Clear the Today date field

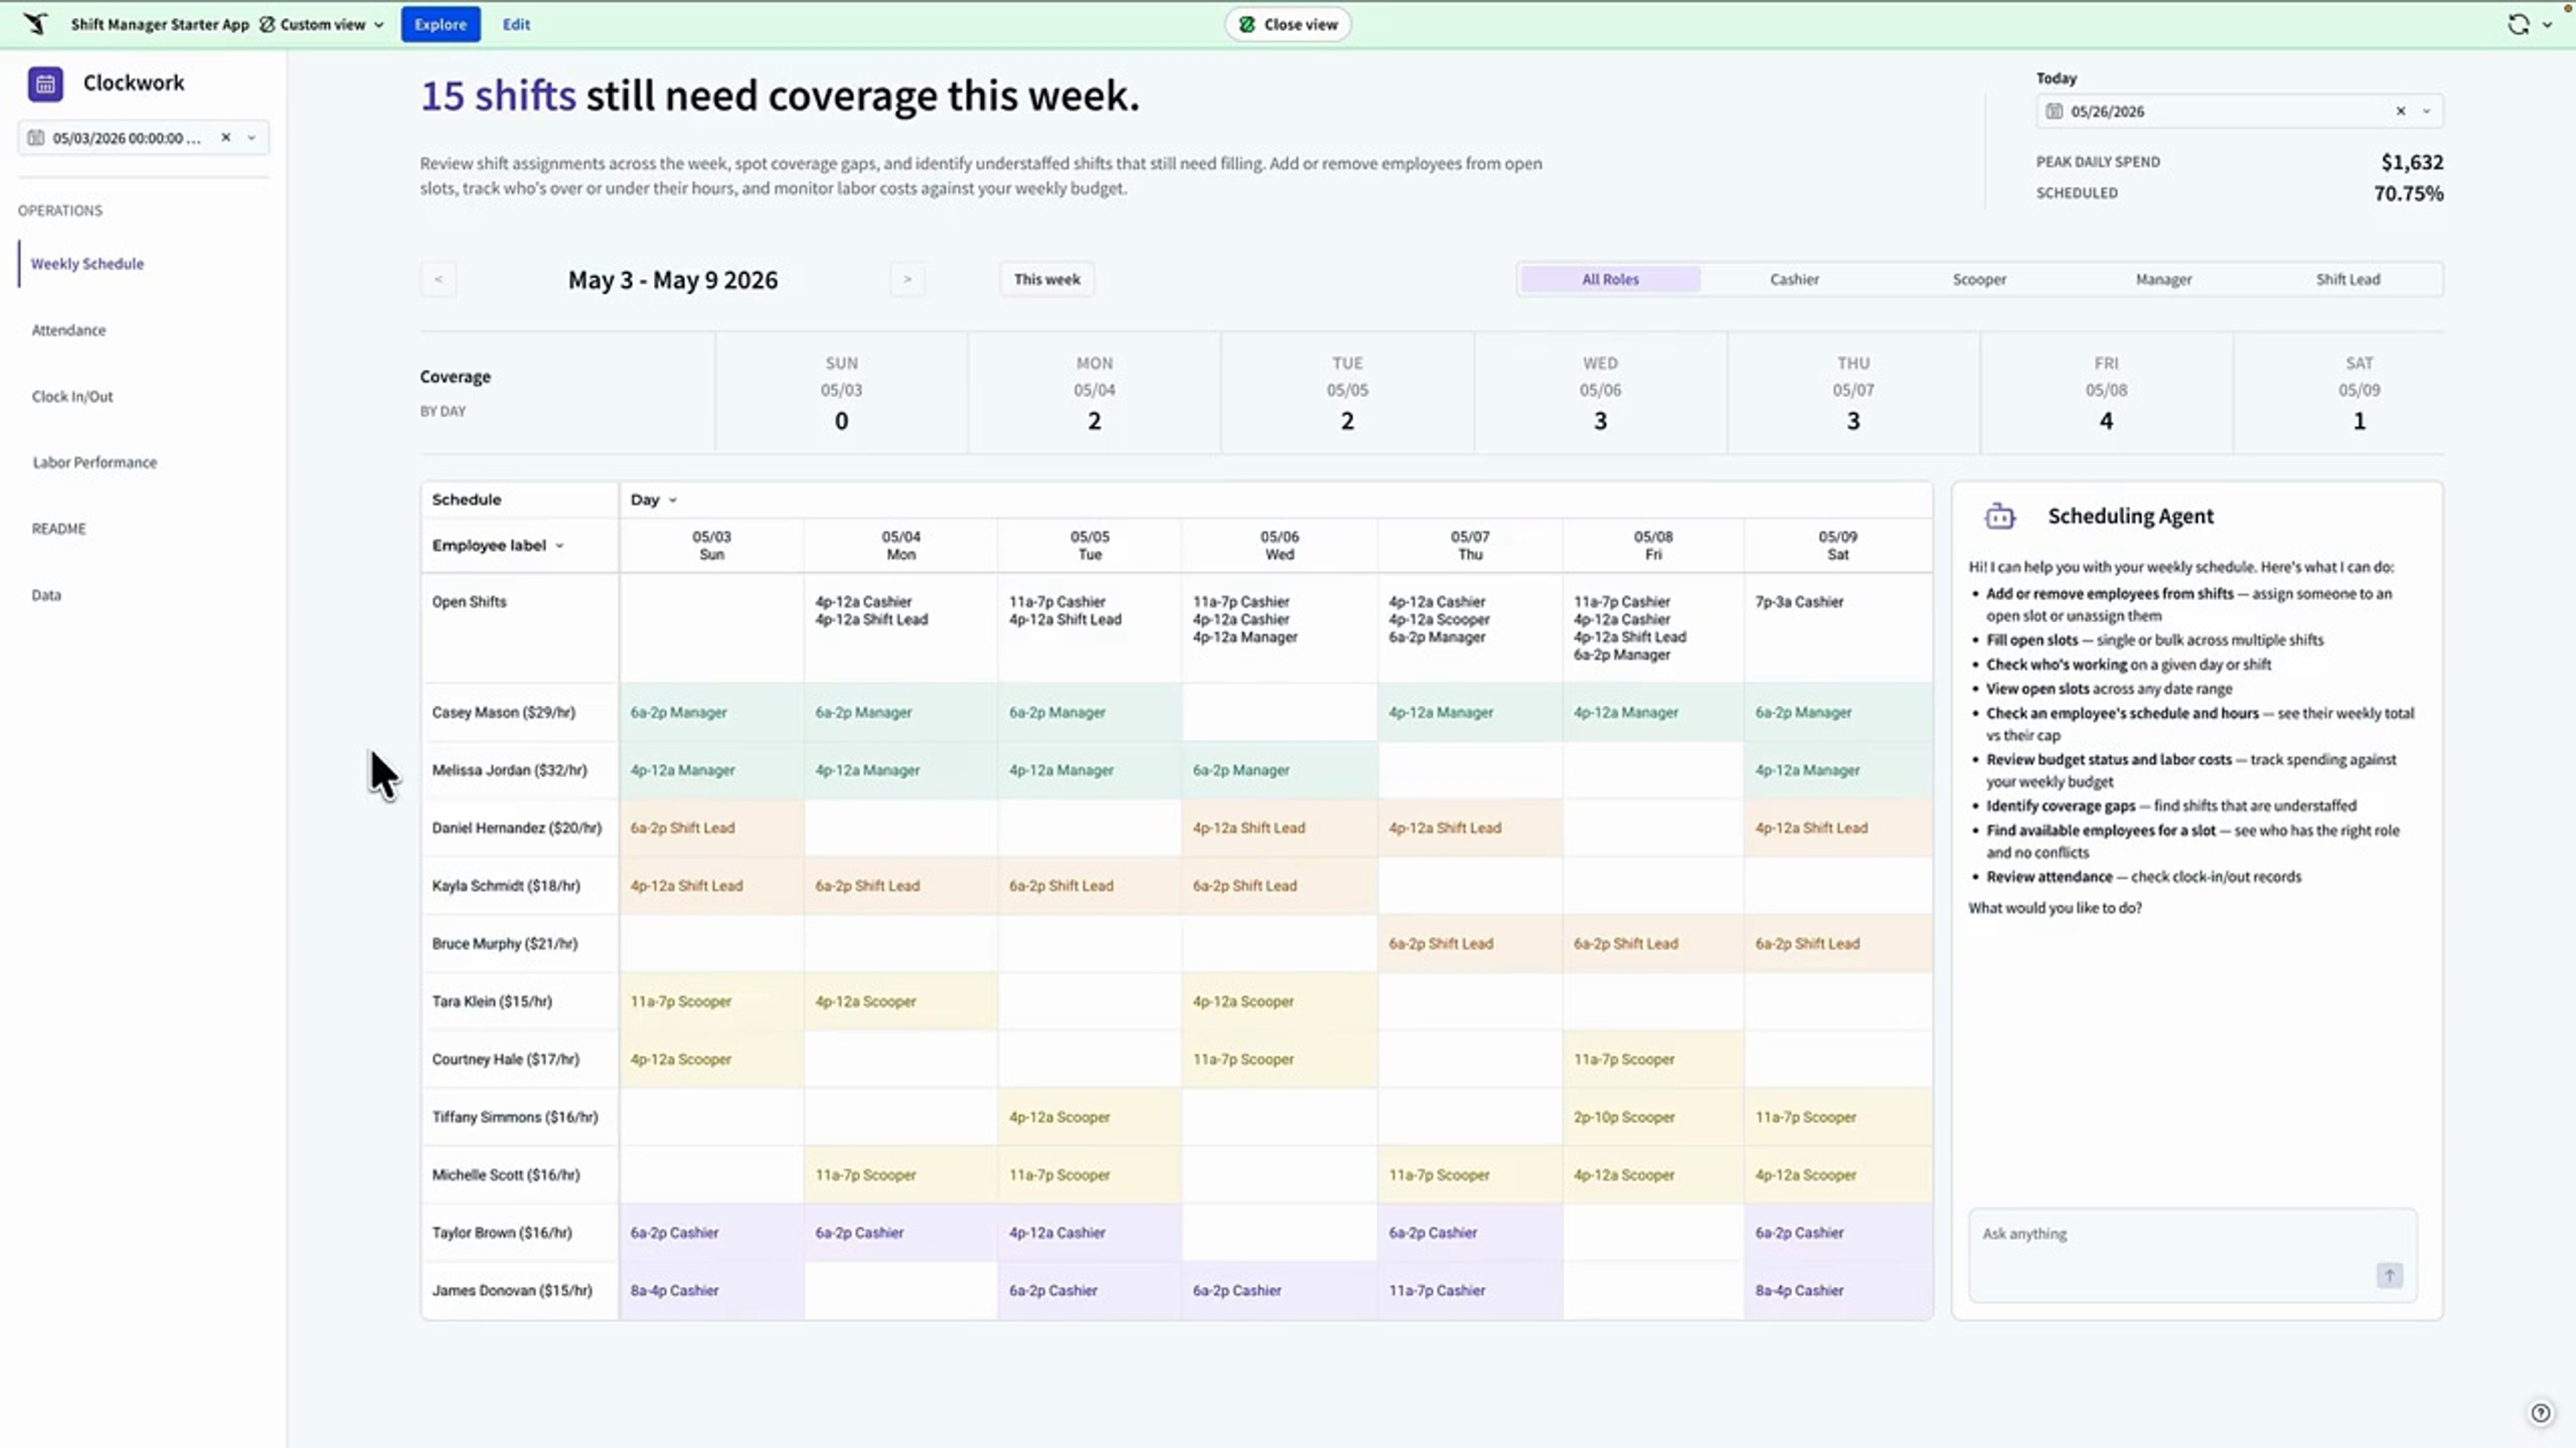2400,111
